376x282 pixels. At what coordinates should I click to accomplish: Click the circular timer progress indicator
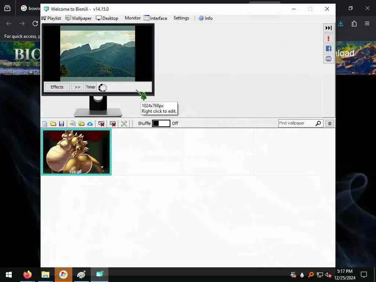[103, 87]
